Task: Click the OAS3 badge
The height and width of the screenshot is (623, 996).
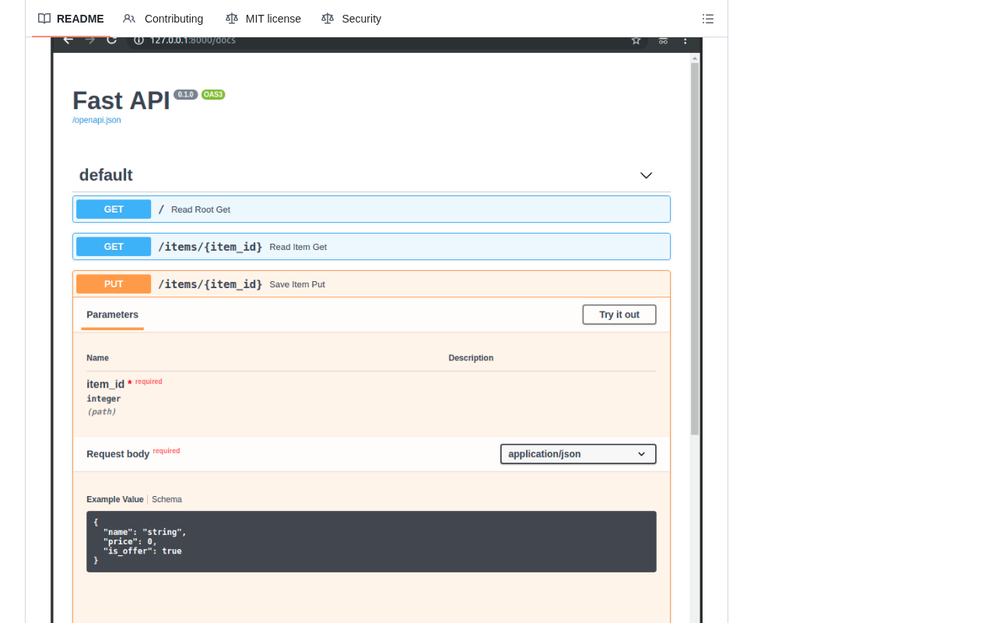Action: 213,94
